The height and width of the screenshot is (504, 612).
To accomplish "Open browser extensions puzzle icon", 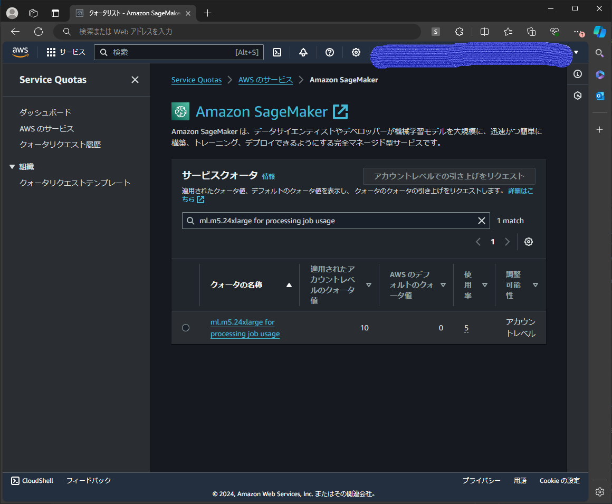I will pyautogui.click(x=459, y=32).
